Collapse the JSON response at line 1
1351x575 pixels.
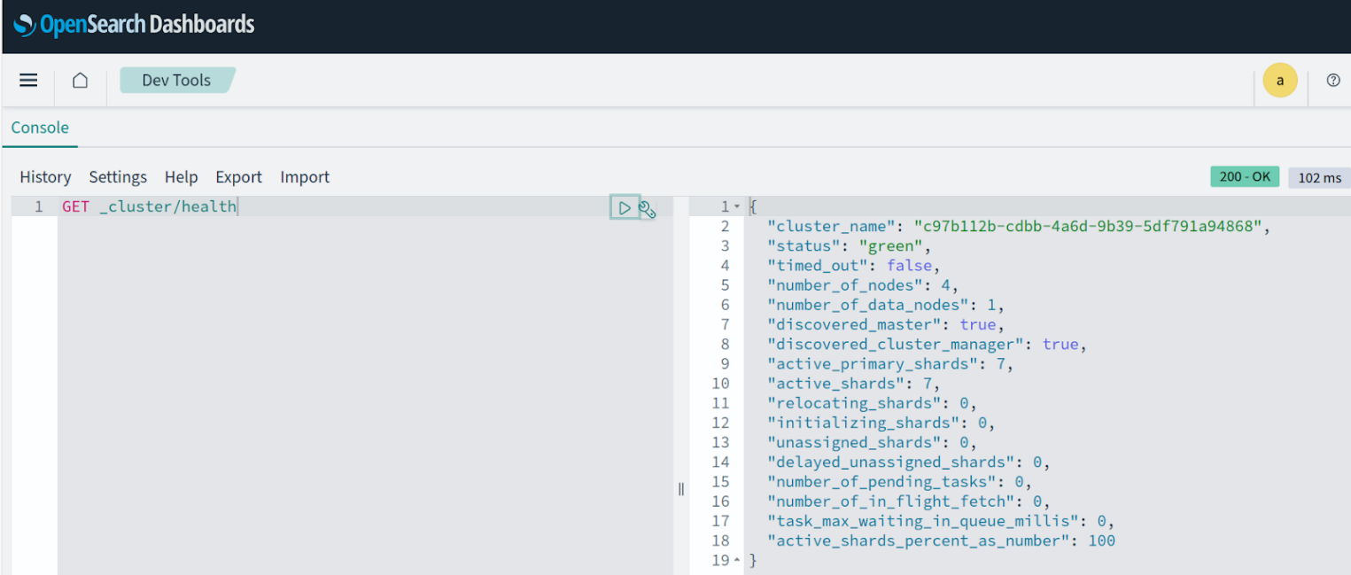coord(736,207)
